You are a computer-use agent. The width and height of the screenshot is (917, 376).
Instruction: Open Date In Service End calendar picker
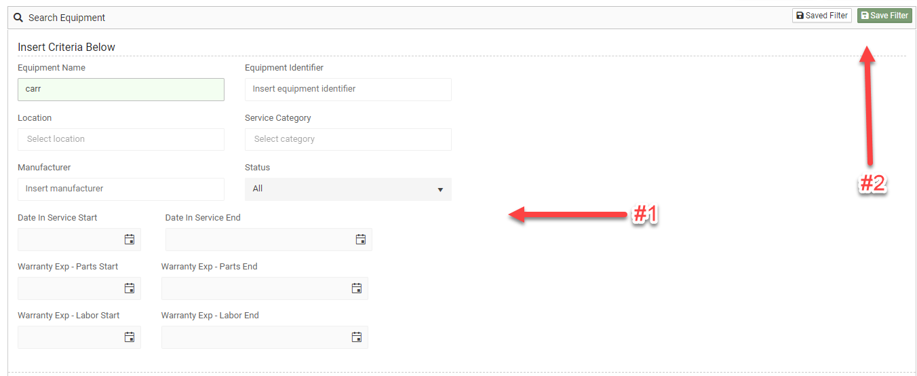point(361,240)
